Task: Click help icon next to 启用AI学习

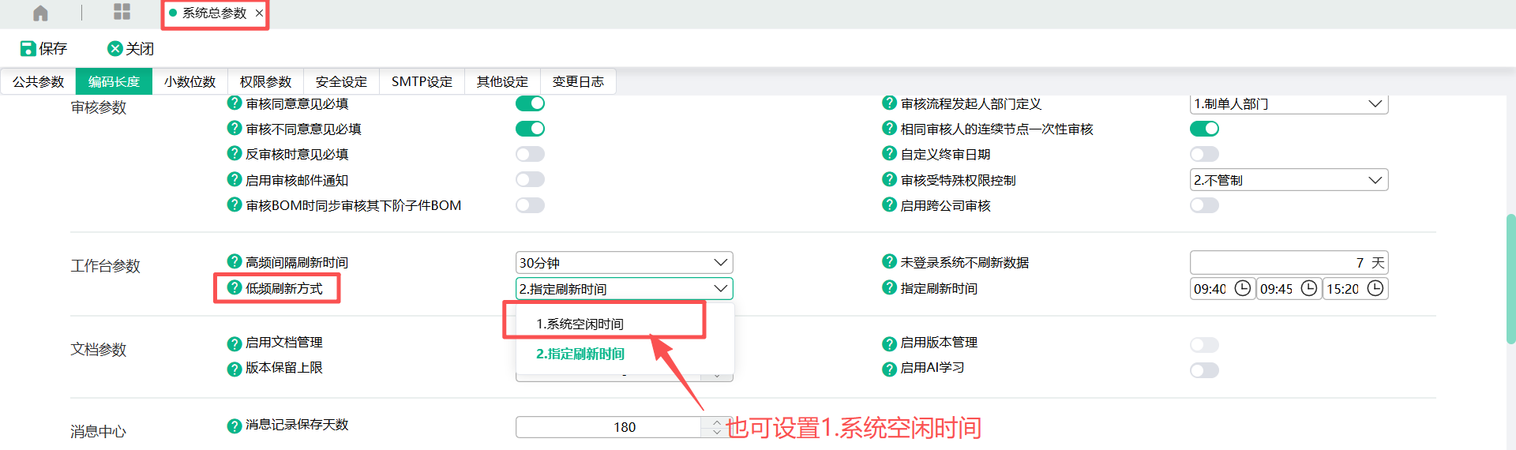Action: click(889, 368)
